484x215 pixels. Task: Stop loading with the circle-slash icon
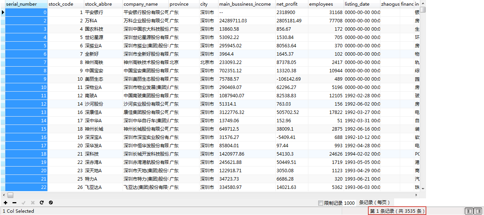pos(51,203)
